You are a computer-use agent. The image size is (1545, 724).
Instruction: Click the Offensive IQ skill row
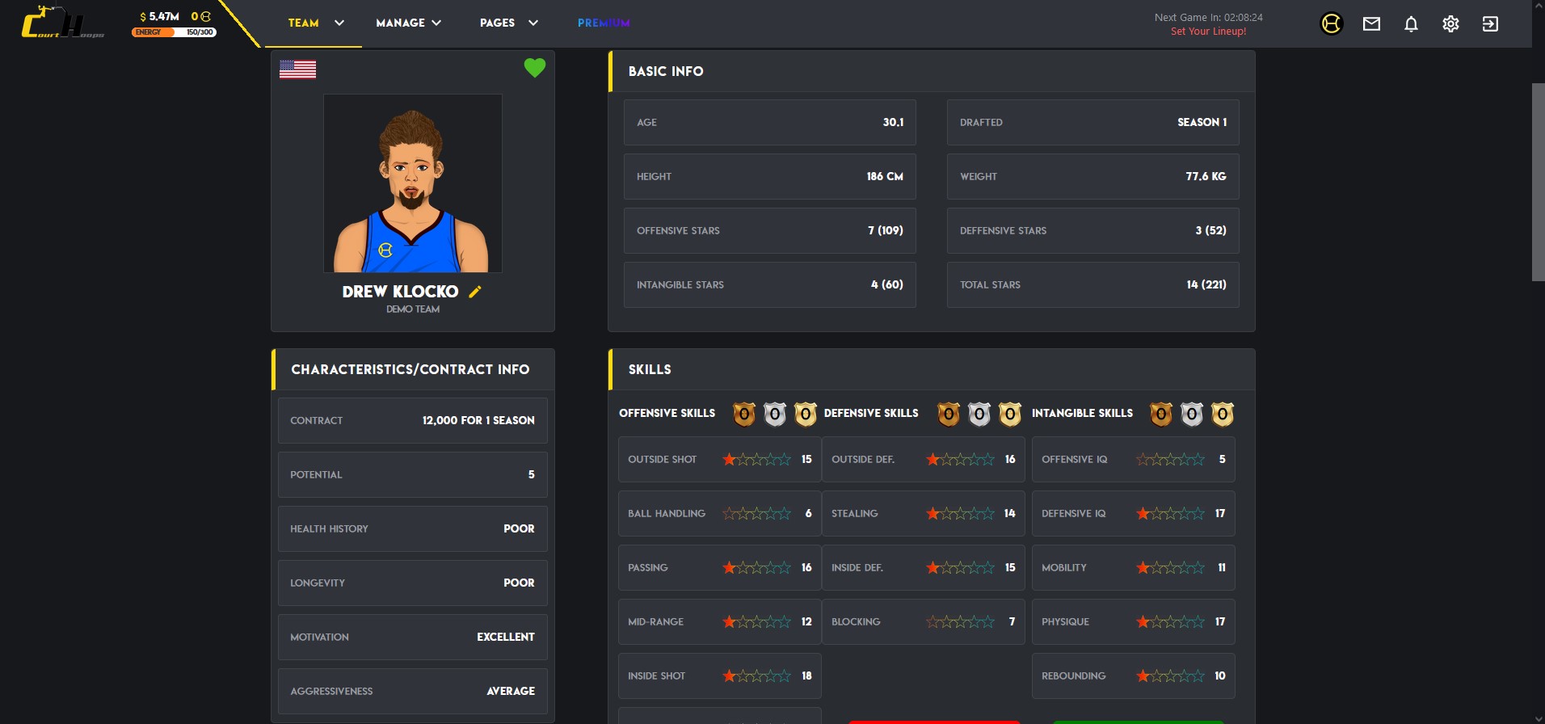(x=1134, y=459)
